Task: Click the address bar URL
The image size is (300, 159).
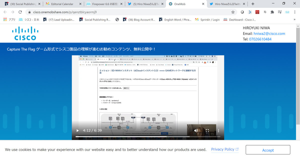Action: click(x=65, y=12)
